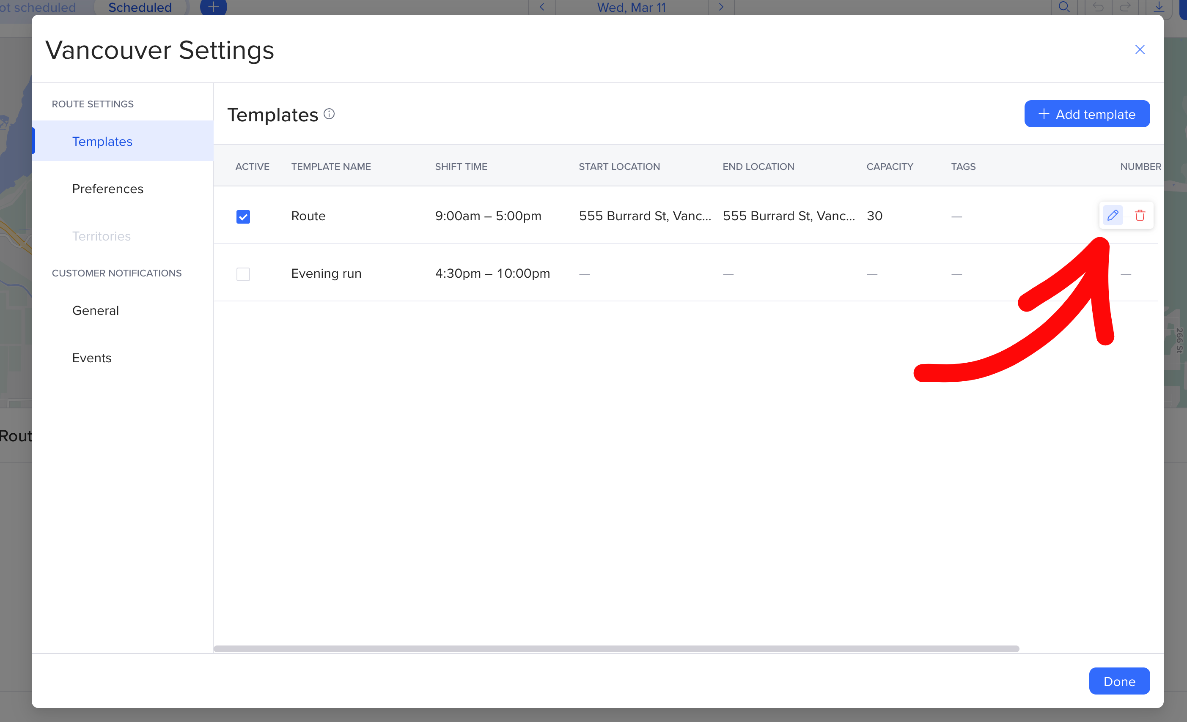Select General under Customer Notifications
1187x722 pixels.
(x=95, y=310)
